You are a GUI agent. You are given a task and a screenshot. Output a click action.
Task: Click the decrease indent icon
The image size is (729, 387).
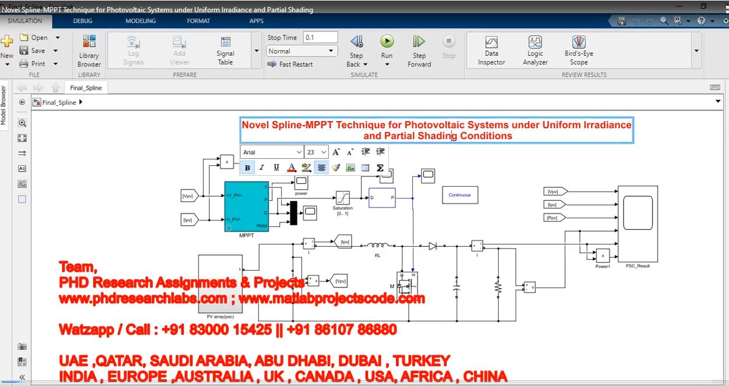click(x=366, y=152)
